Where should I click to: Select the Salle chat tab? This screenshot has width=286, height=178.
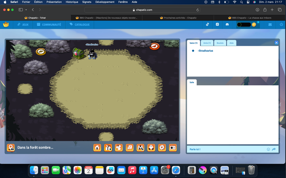192,82
